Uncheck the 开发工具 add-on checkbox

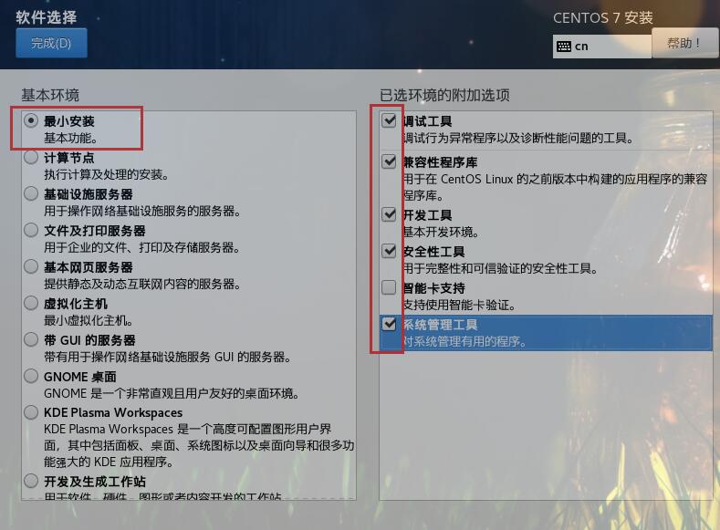click(x=389, y=214)
